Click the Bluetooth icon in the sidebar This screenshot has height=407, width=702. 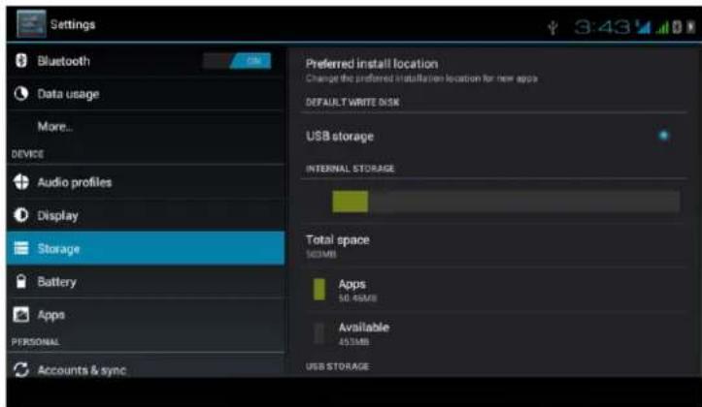pos(21,60)
